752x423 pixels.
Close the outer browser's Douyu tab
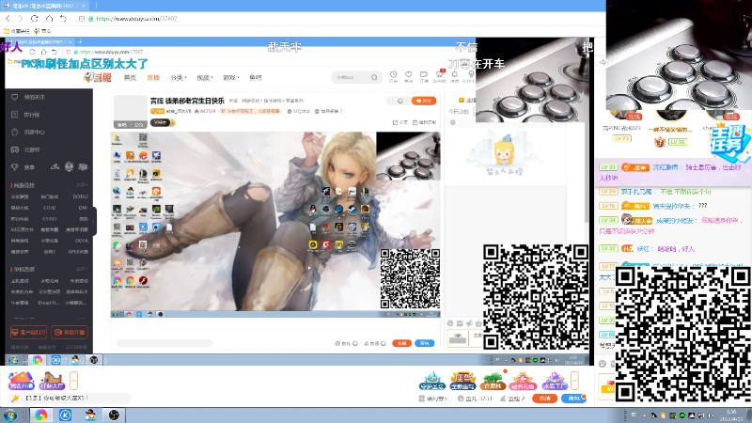83,6
